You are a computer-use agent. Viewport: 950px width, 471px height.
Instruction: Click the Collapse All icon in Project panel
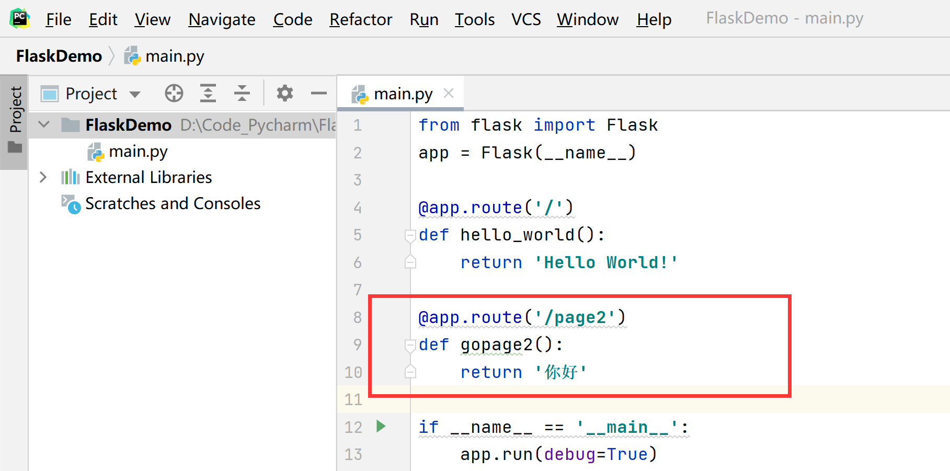(242, 94)
